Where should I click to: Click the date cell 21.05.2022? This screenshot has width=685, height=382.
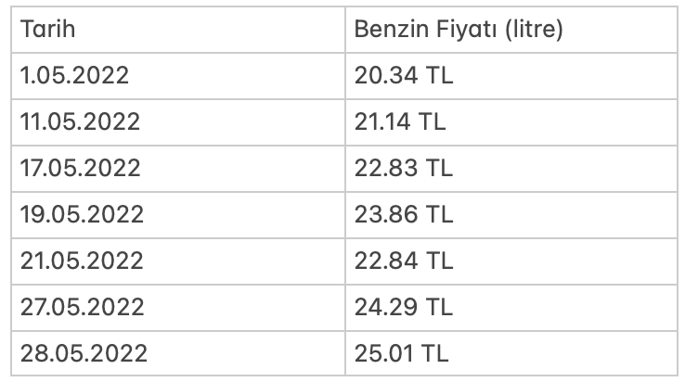point(178,261)
